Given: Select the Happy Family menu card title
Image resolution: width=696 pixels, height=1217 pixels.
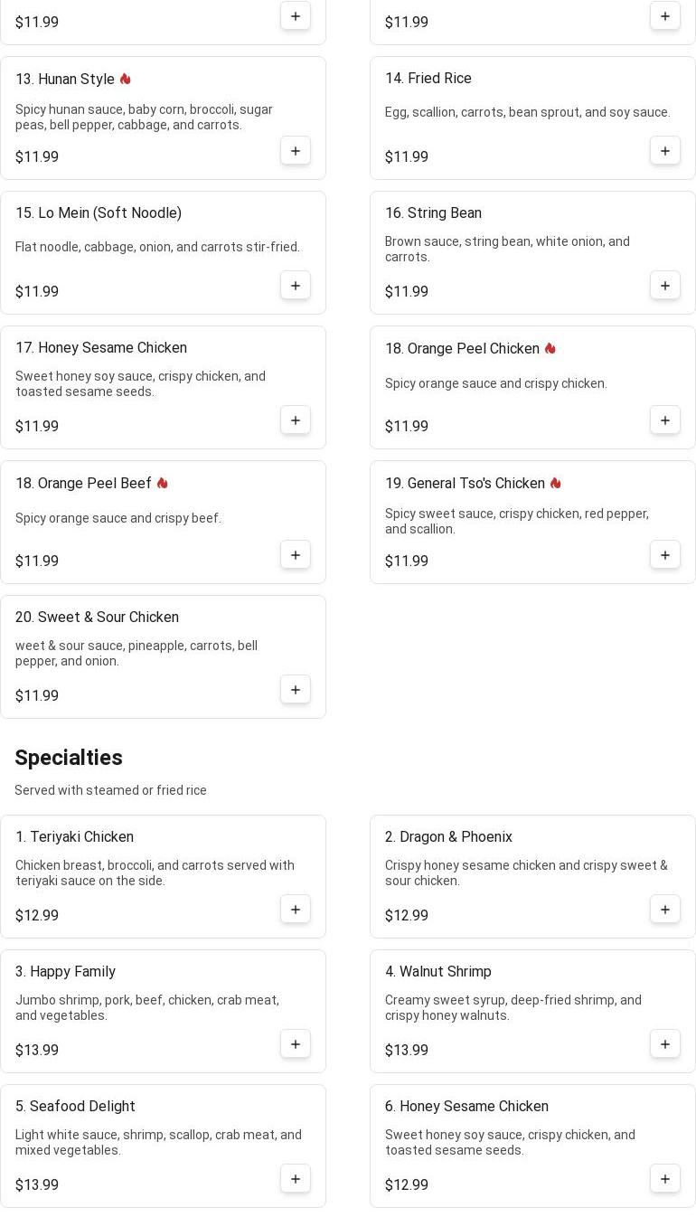Looking at the screenshot, I should pos(65,972).
